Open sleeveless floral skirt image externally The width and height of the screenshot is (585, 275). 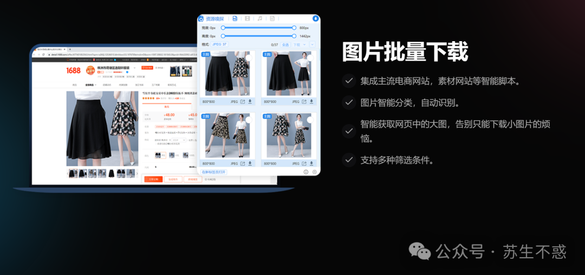[x=304, y=163]
